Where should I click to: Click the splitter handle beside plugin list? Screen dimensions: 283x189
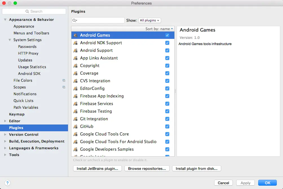click(x=175, y=91)
